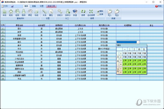Viewport: 164px width, 109px height.
Task: Click the 导入 (import) folder icon
Action: tap(110, 13)
